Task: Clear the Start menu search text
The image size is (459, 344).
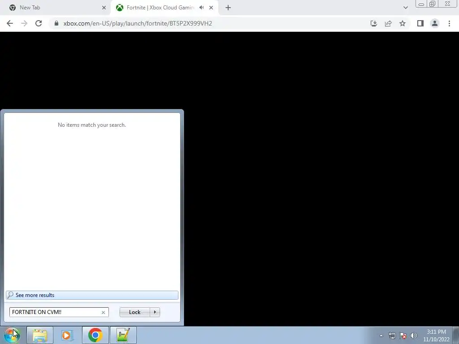Action: (104, 312)
